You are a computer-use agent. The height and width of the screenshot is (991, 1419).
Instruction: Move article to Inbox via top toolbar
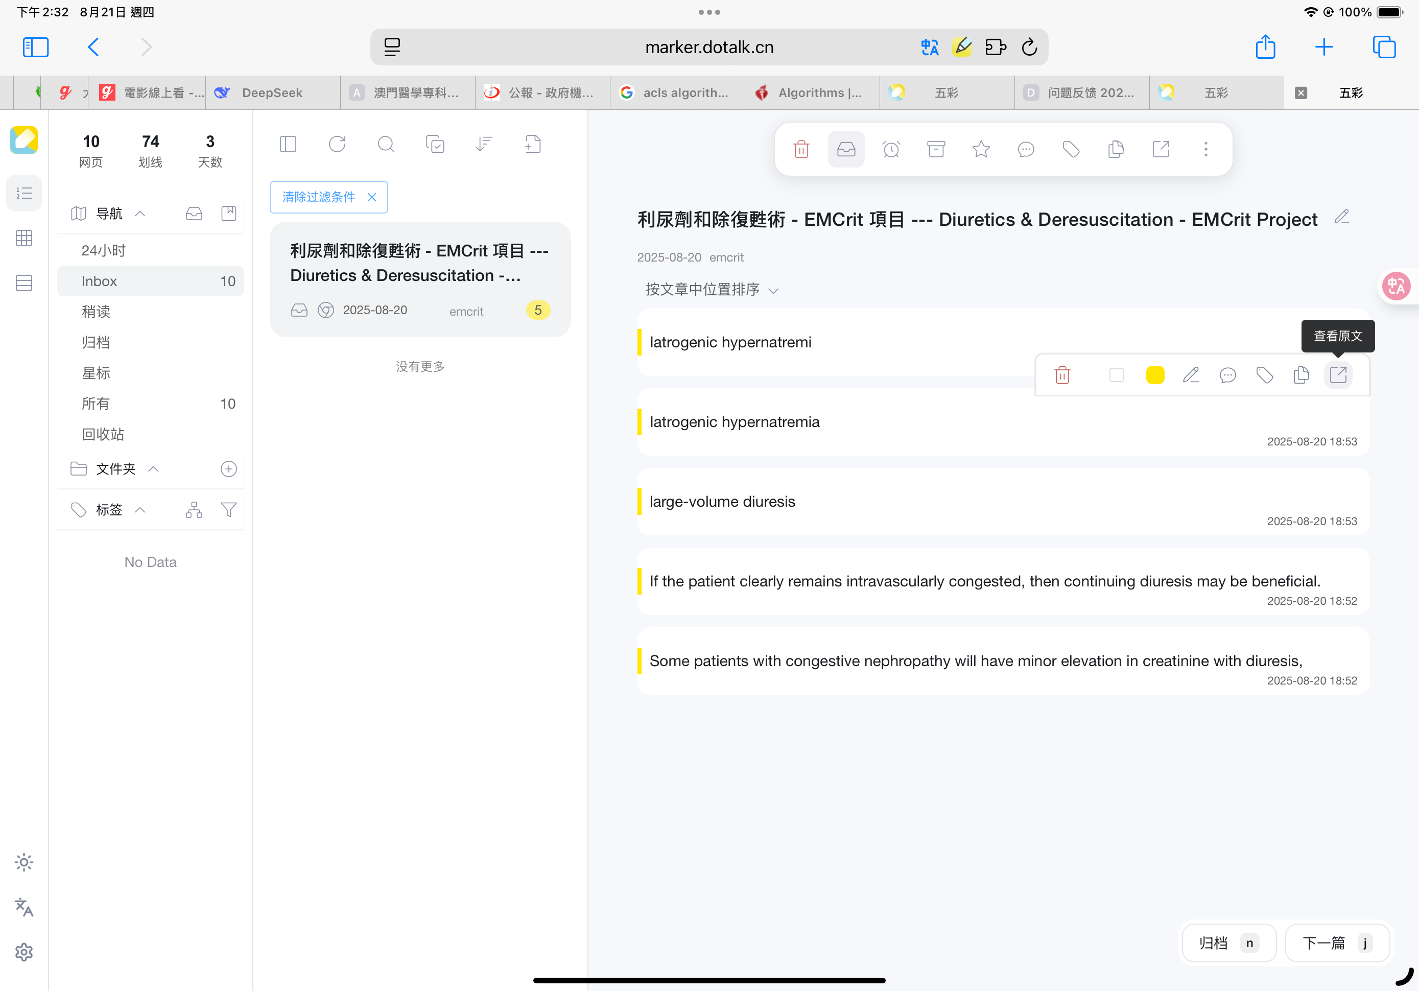click(845, 149)
